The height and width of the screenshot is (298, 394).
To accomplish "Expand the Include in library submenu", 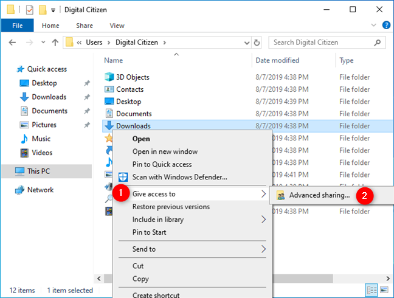I will pyautogui.click(x=192, y=220).
